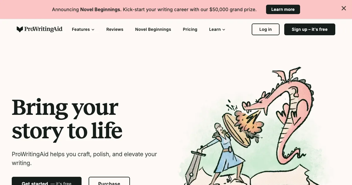Dismiss the announcement banner with X
Screen dimensions: 352x185
click(344, 9)
